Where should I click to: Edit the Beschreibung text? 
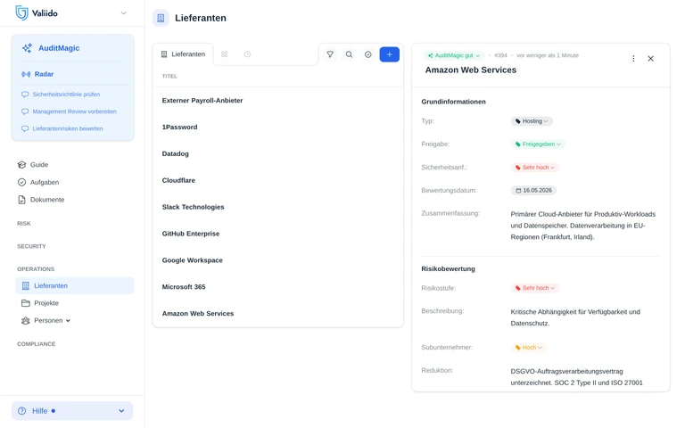pyautogui.click(x=575, y=317)
